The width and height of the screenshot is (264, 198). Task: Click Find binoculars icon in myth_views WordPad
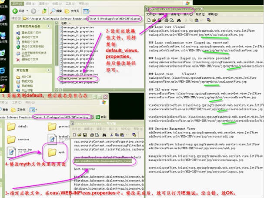pos(179,20)
